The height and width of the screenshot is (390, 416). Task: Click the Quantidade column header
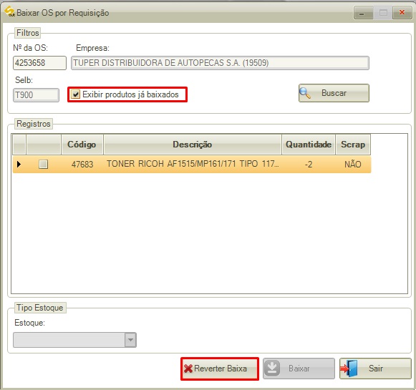tap(309, 145)
